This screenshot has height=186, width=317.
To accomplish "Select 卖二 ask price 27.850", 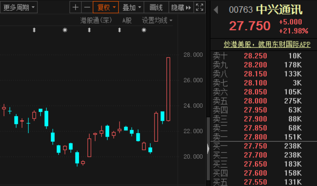I will 256,128.
